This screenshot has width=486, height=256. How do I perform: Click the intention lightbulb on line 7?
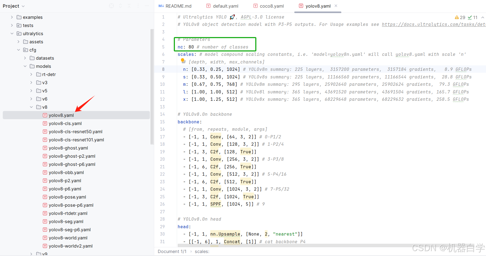coord(183,60)
